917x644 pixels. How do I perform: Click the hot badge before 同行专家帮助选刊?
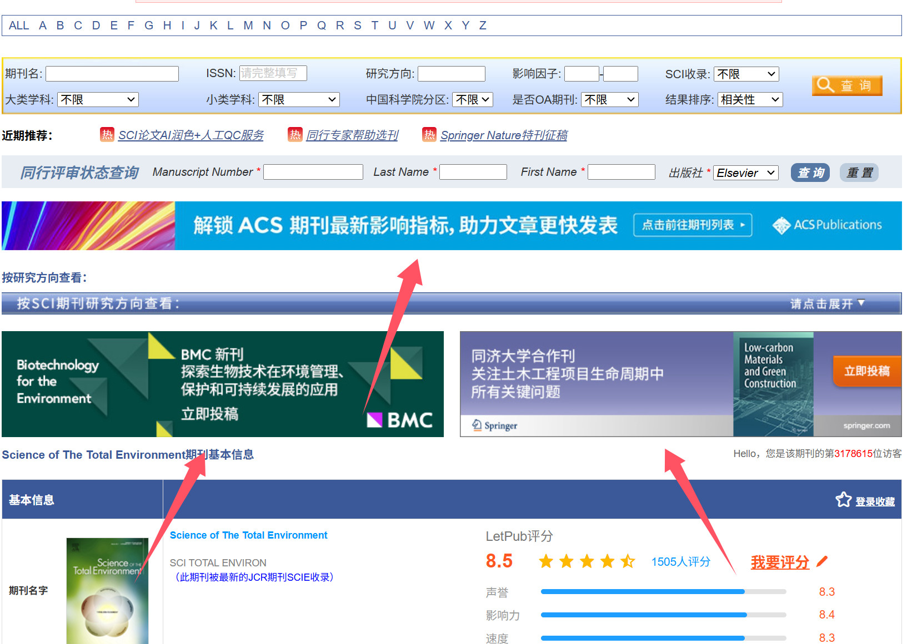294,135
